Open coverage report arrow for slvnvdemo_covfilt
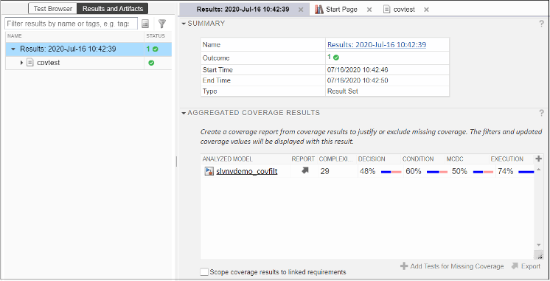The width and height of the screenshot is (550, 281). point(304,170)
